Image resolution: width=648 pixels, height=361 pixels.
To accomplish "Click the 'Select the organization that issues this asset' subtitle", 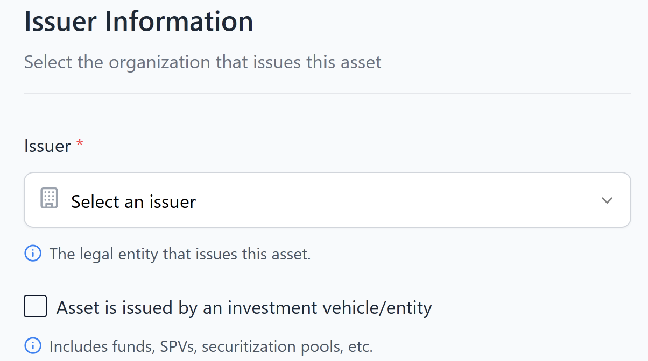I will pyautogui.click(x=202, y=62).
